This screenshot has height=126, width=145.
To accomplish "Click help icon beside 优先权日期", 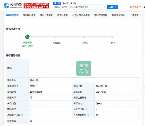I will [x=86, y=109].
